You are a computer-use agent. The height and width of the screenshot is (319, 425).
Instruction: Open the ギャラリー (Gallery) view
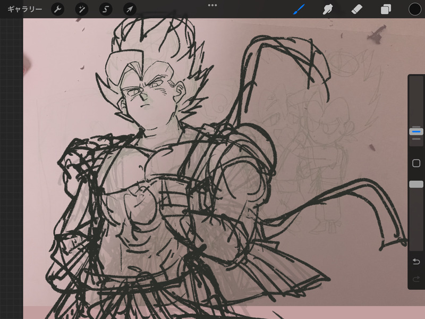24,9
